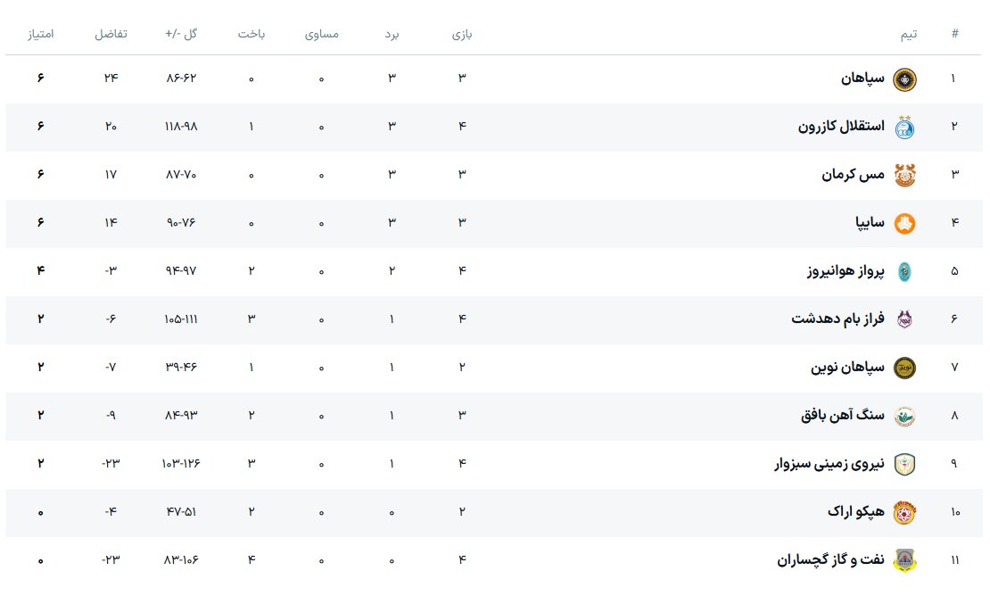Click the مس کرمان team logo

click(x=904, y=175)
